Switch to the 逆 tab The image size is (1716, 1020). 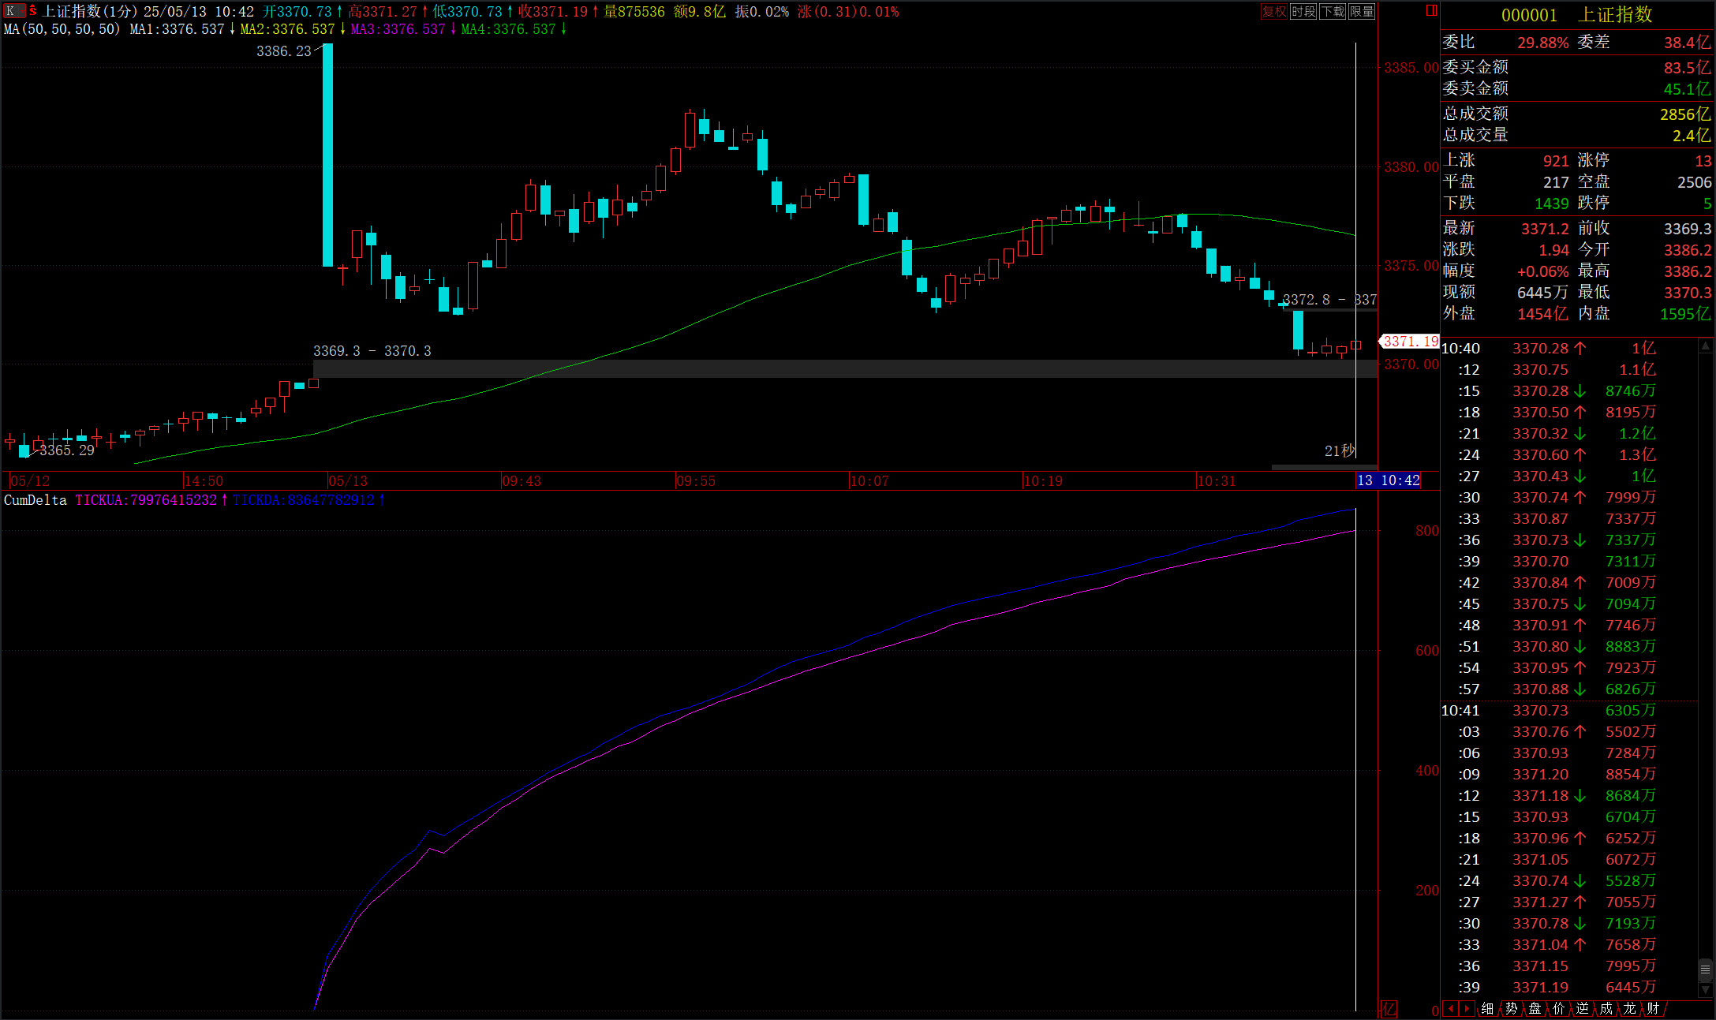[1582, 1008]
